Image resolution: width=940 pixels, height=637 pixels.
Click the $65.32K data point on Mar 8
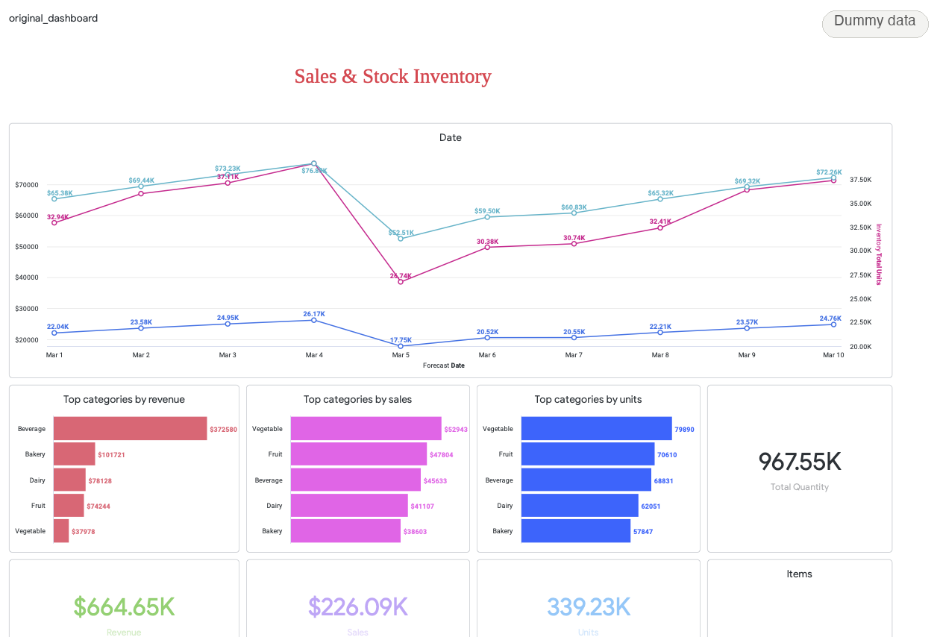click(x=660, y=198)
